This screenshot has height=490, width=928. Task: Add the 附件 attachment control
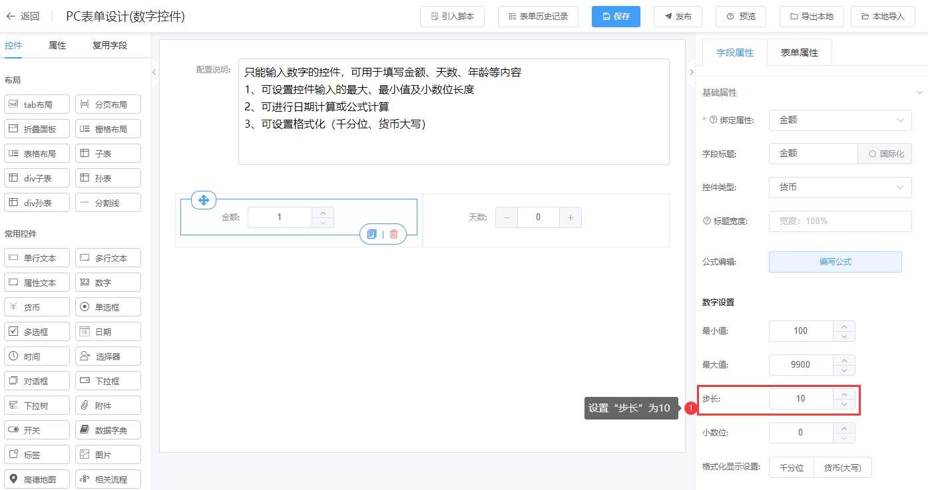click(108, 406)
